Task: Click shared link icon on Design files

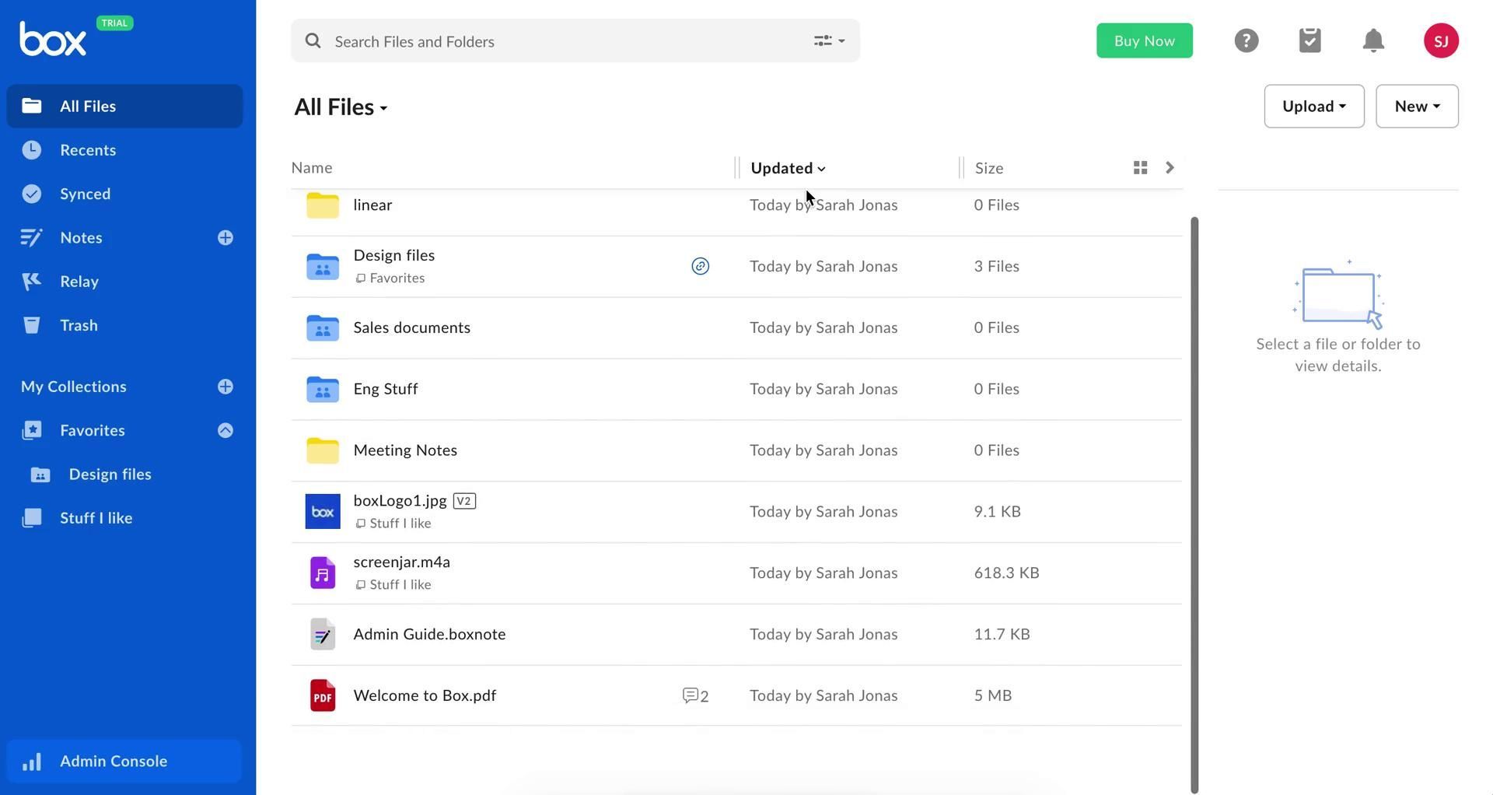Action: tap(700, 267)
